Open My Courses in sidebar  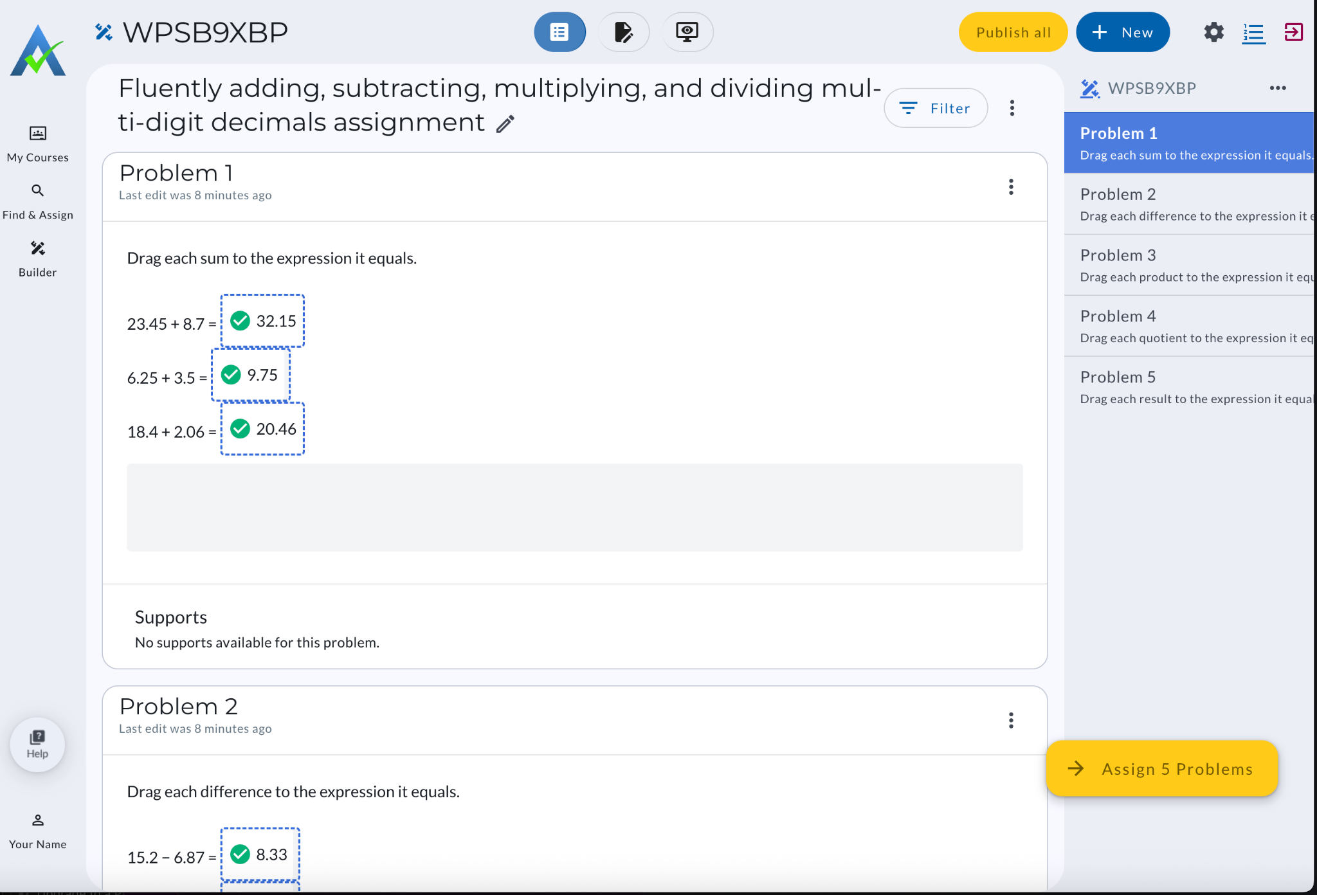point(38,145)
